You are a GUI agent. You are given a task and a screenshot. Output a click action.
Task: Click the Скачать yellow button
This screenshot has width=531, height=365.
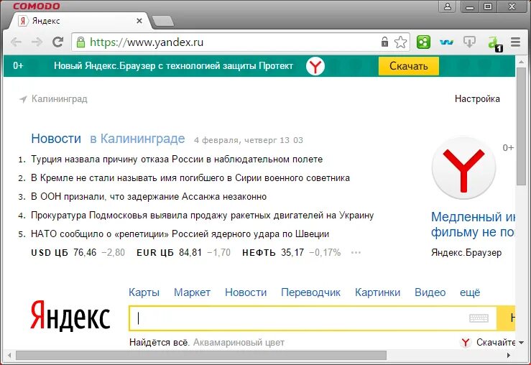(408, 65)
